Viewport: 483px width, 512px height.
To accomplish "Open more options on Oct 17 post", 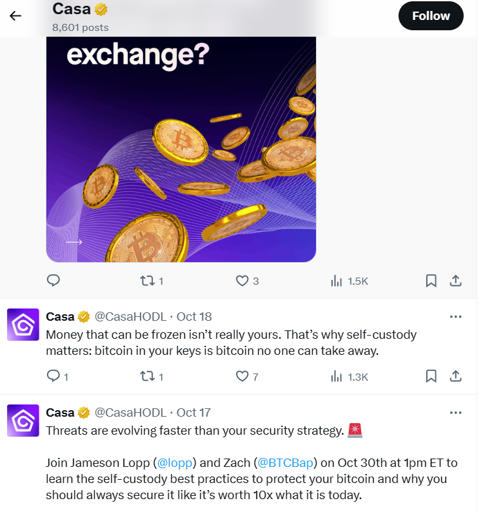I will (455, 412).
